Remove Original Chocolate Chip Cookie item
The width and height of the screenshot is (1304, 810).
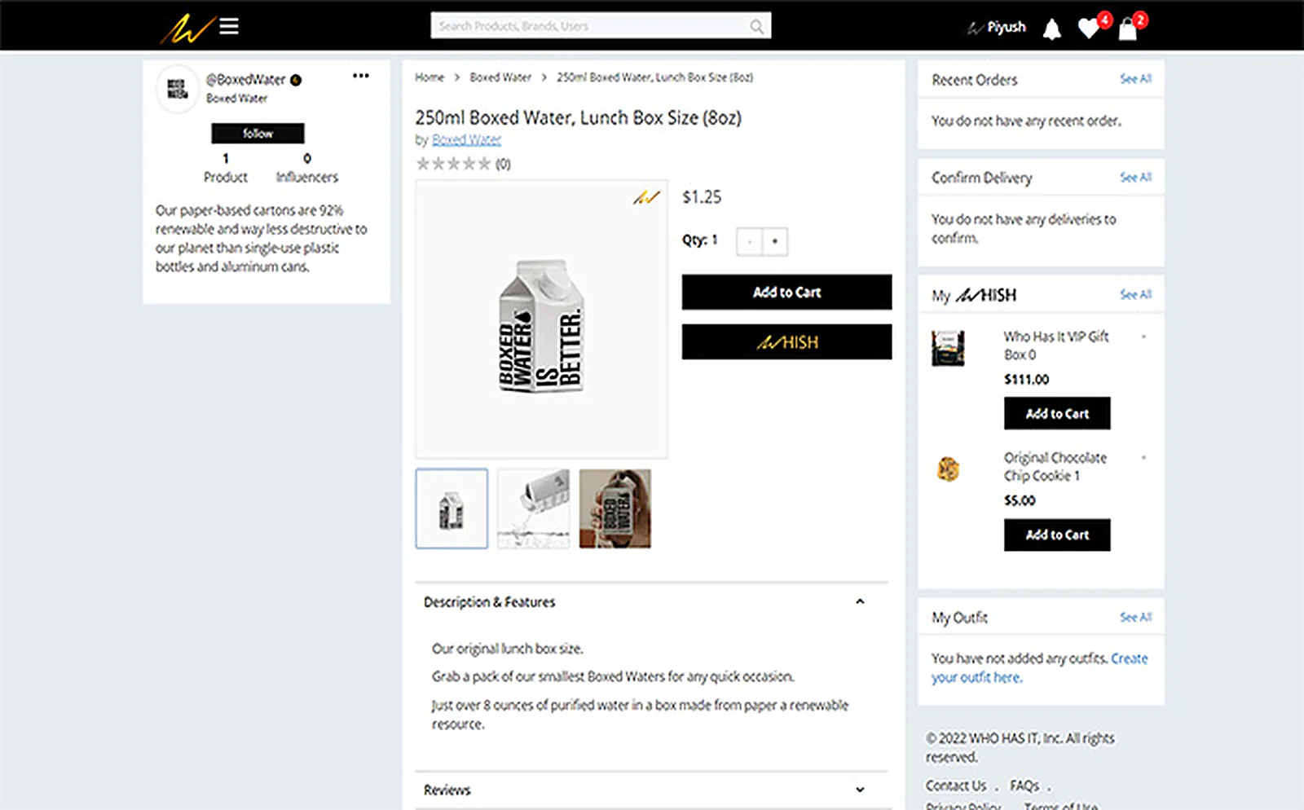[x=1143, y=458]
